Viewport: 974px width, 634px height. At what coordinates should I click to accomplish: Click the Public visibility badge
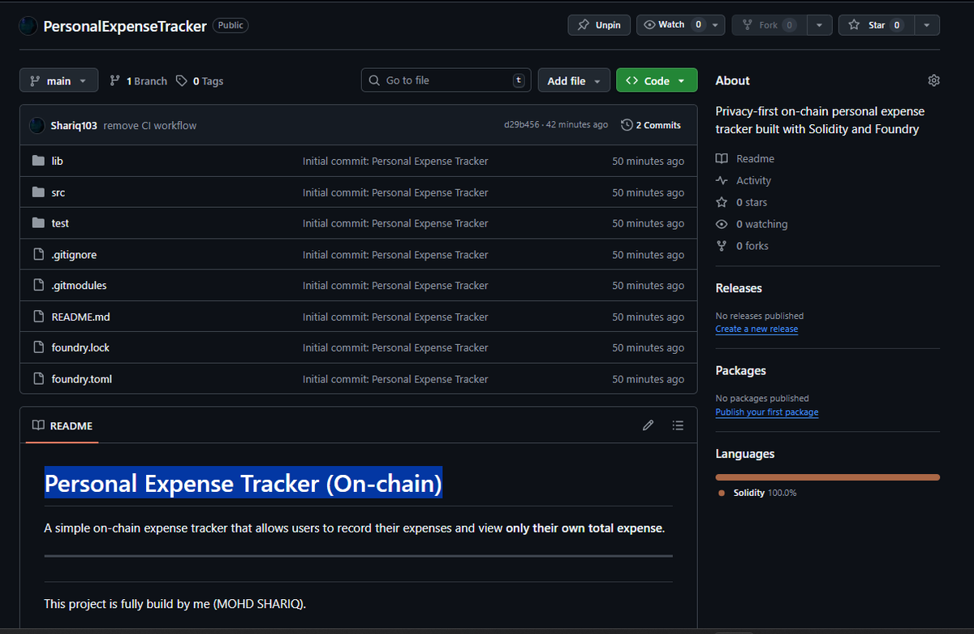(231, 25)
